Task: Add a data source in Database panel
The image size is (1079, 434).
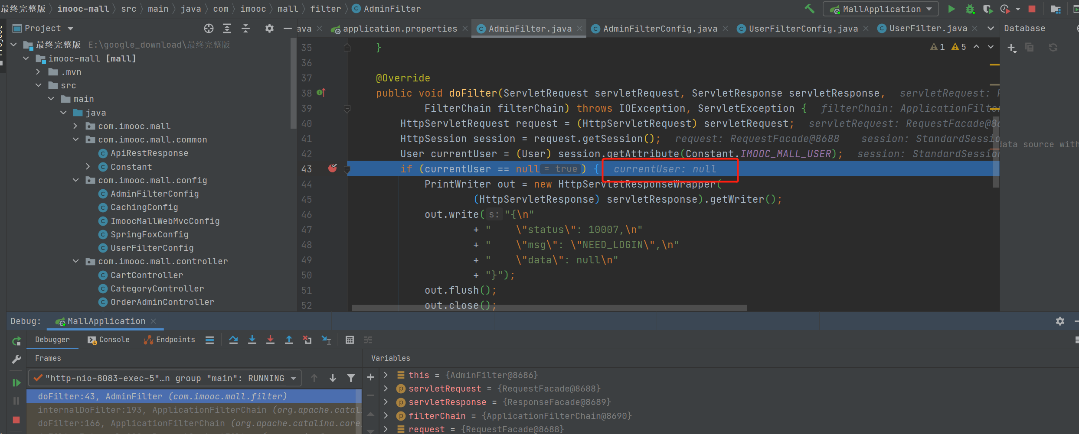Action: coord(1012,48)
